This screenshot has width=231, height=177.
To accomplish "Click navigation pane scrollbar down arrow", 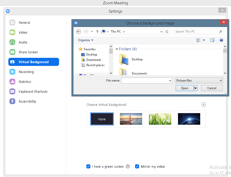I will click(x=111, y=73).
